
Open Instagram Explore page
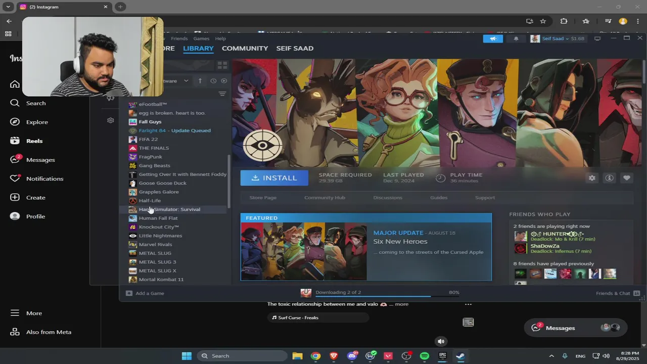click(30, 122)
